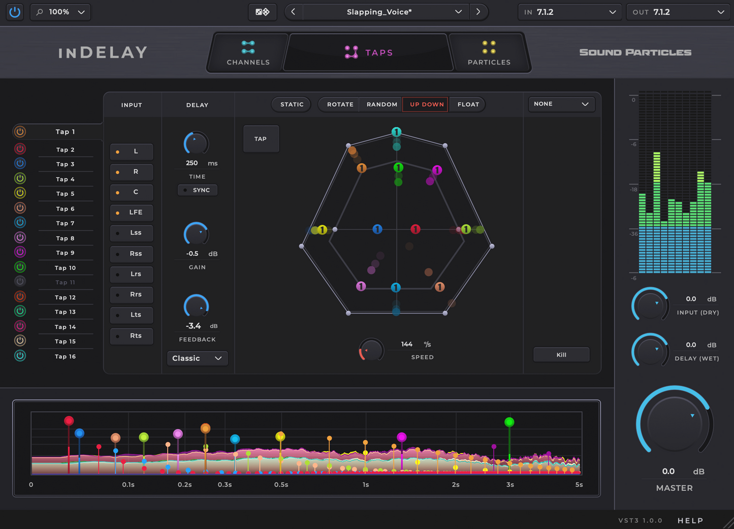Enable the disabled Tap 11
This screenshot has width=734, height=529.
[x=20, y=281]
